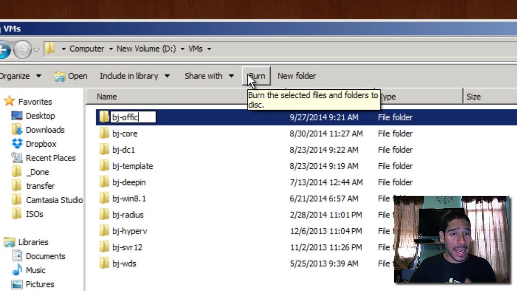
Task: Click the webcam video overlay
Action: (x=452, y=239)
